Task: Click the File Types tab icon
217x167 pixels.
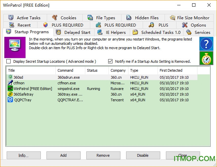Action: 90,18
